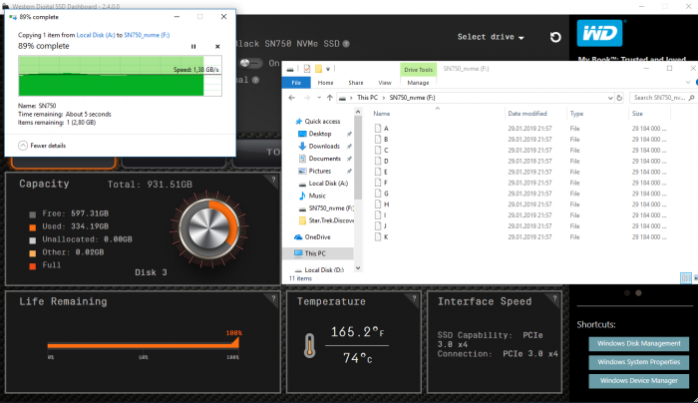Viewport: 698px width, 403px height.
Task: Open the Select drive dropdown
Action: (x=491, y=37)
